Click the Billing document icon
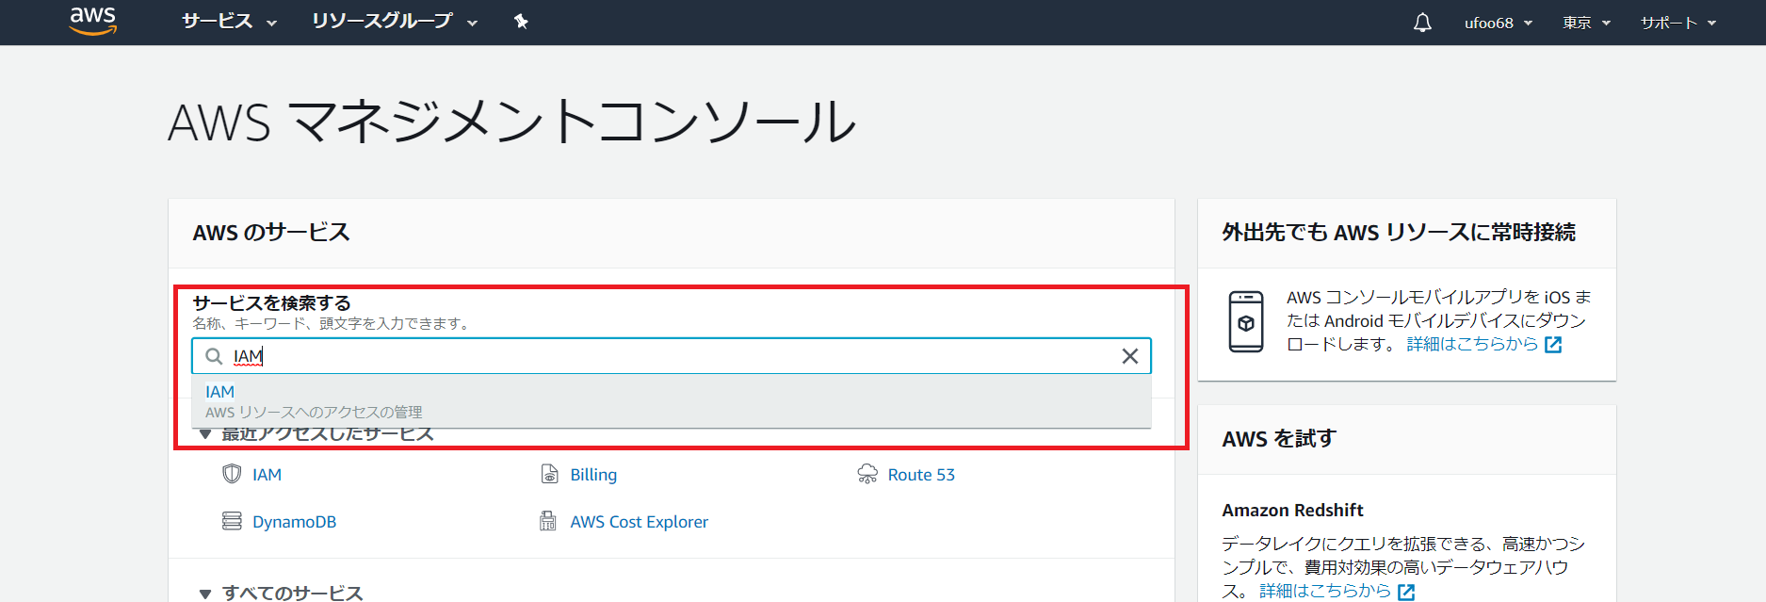 [549, 474]
